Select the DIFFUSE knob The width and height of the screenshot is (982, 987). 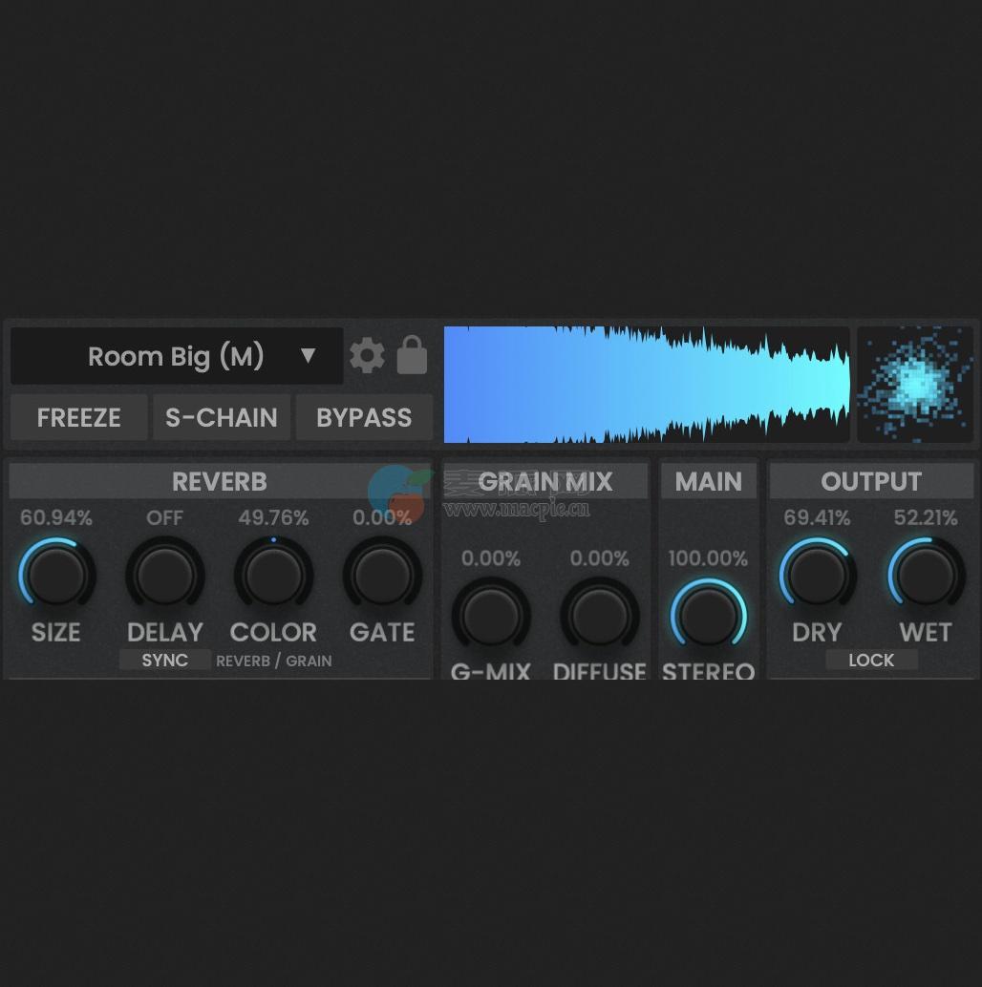click(x=599, y=614)
